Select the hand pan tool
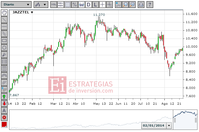The image size is (199, 132). pos(4,13)
